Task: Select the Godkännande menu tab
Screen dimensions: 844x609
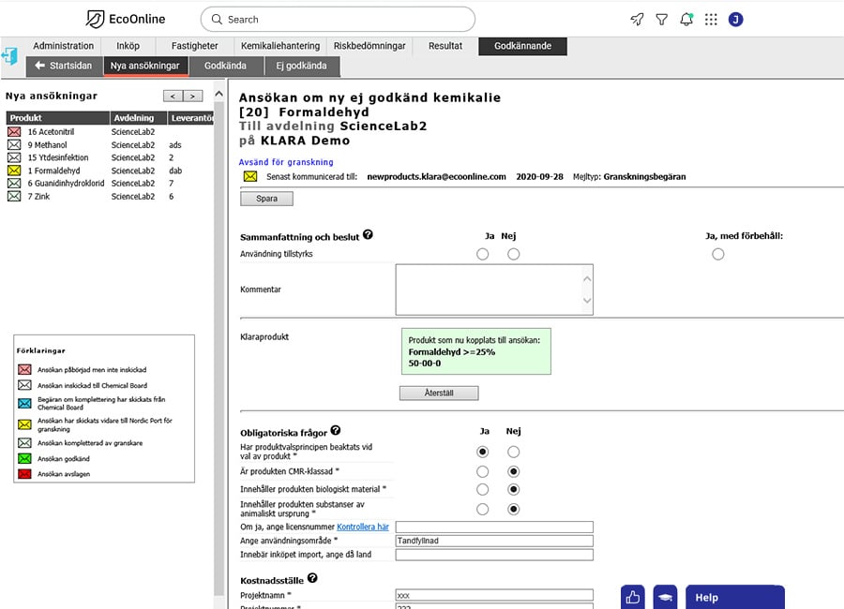Action: coord(522,46)
